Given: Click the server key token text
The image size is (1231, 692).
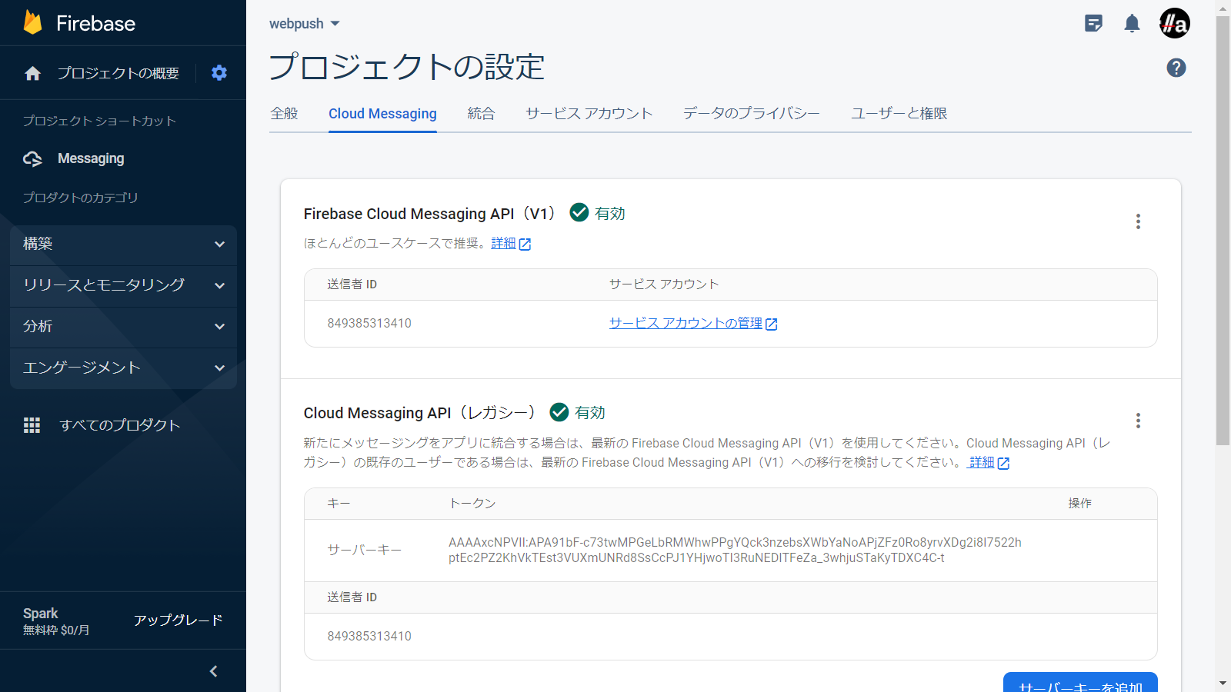Looking at the screenshot, I should tap(735, 551).
